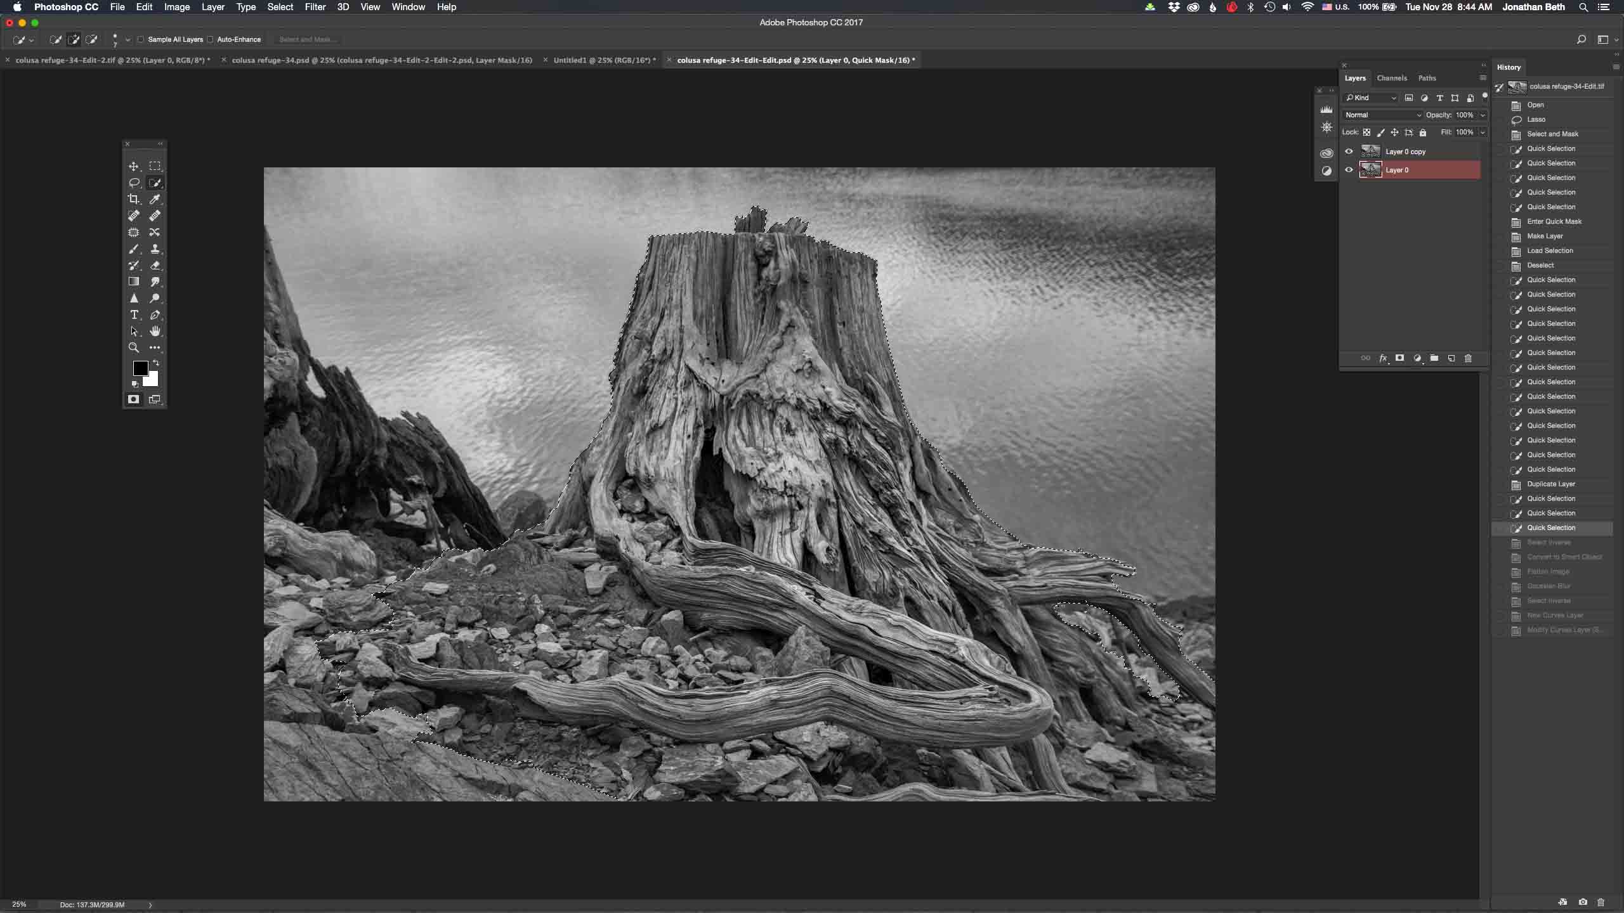The width and height of the screenshot is (1624, 913).
Task: Select the Lasso tool
Action: coord(133,183)
